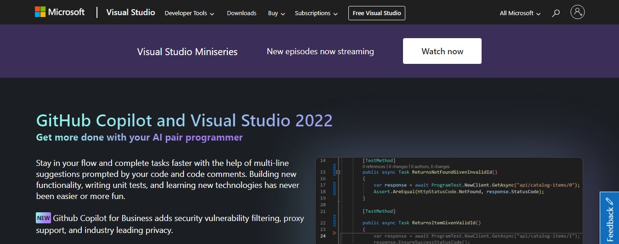Click the NEW badge beside Github Copilot for Business
619x244 pixels.
(43, 218)
